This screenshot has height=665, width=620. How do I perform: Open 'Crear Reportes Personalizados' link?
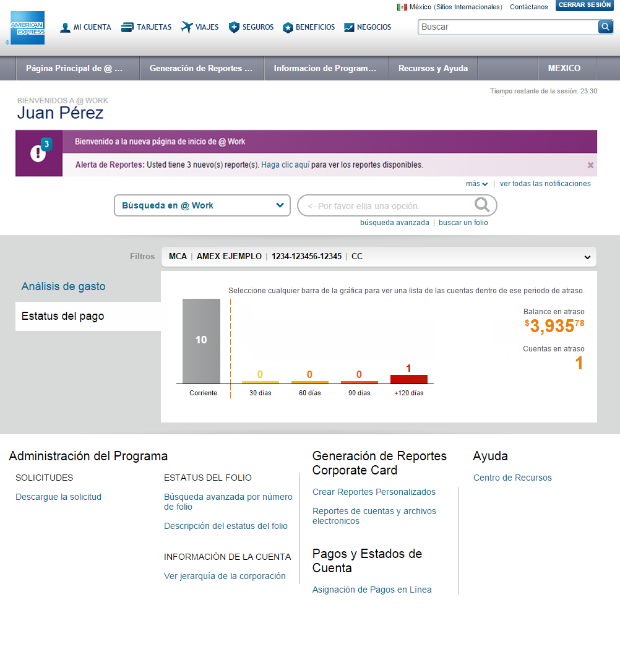(x=374, y=492)
